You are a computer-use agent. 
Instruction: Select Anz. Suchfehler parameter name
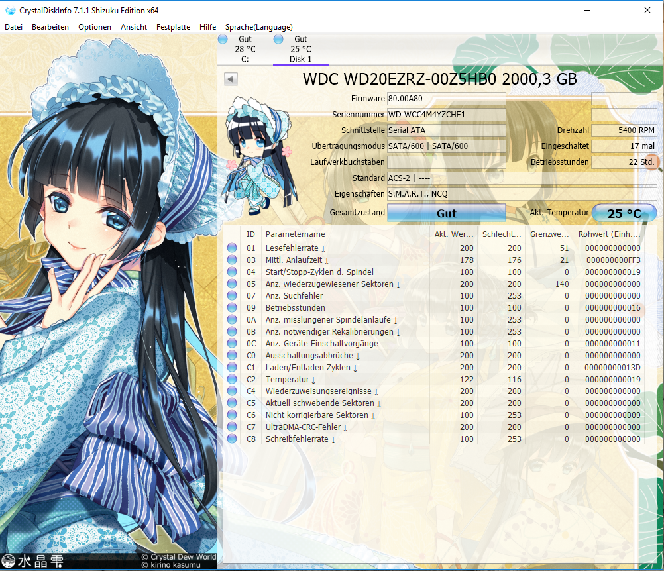coord(294,296)
